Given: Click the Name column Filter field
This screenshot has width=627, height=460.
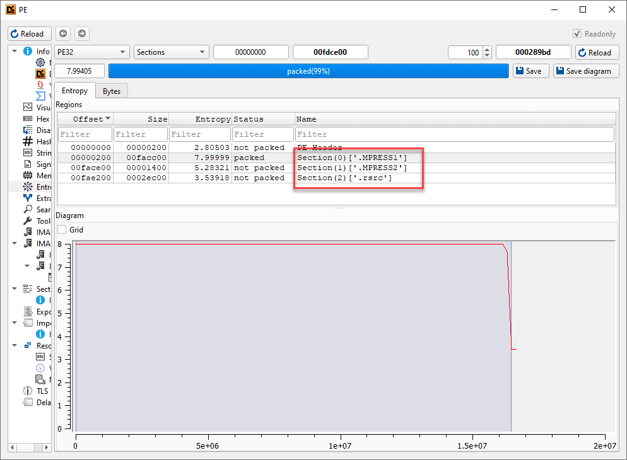Looking at the screenshot, I should pos(454,134).
